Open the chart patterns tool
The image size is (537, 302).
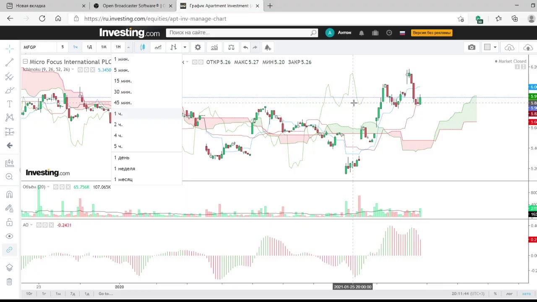pos(10,118)
